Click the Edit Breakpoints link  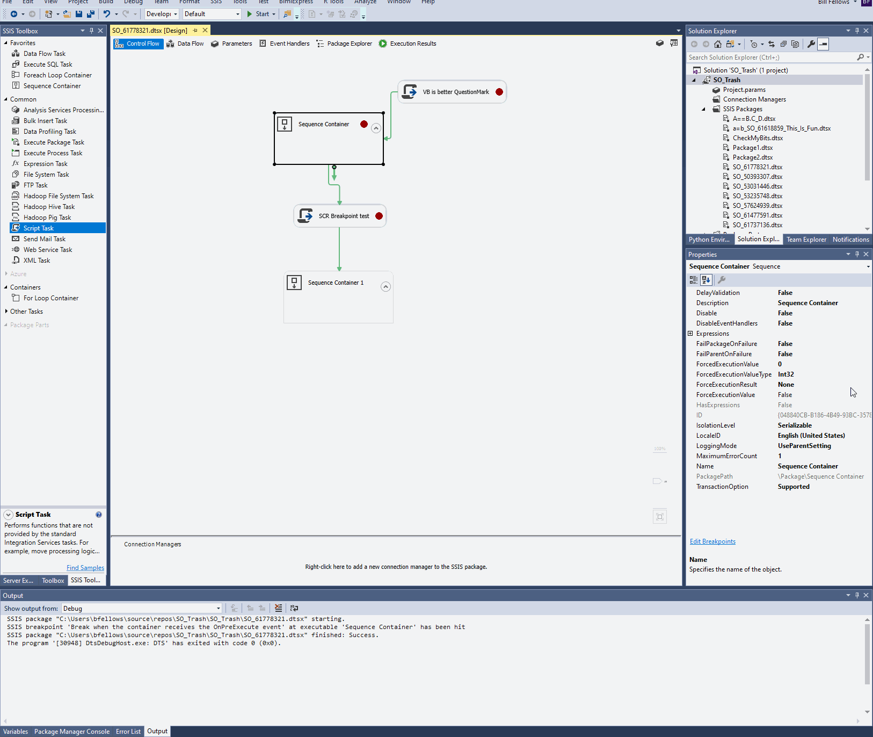tap(712, 541)
